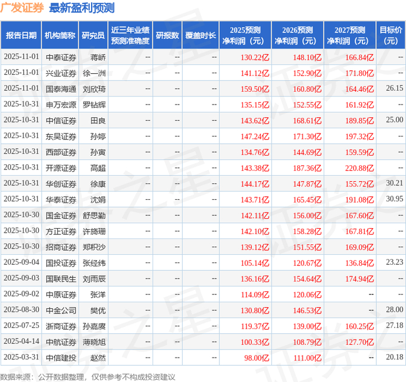406x382 pixels.
Task: Select the 开源证券 institution cell
Action: pyautogui.click(x=61, y=168)
